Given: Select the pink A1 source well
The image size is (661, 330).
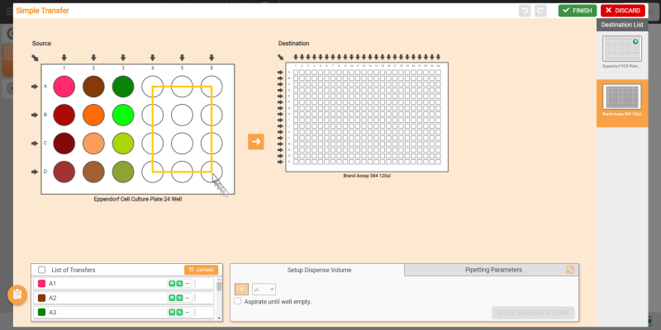Looking at the screenshot, I should tap(64, 86).
